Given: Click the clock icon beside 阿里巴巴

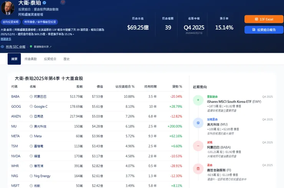Looking at the screenshot, I should pos(31,96).
